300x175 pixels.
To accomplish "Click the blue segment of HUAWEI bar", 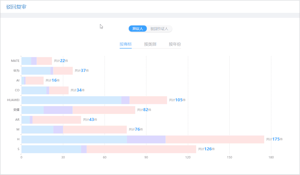I will pos(71,100).
